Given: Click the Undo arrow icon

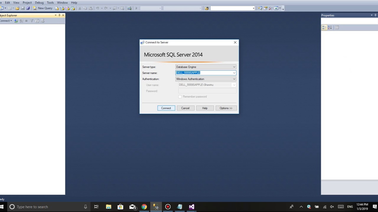Looking at the screenshot, I should point(97,8).
